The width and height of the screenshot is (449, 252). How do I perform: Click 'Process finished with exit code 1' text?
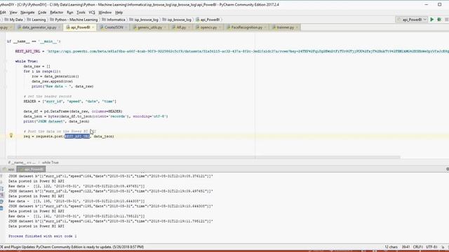click(43, 237)
